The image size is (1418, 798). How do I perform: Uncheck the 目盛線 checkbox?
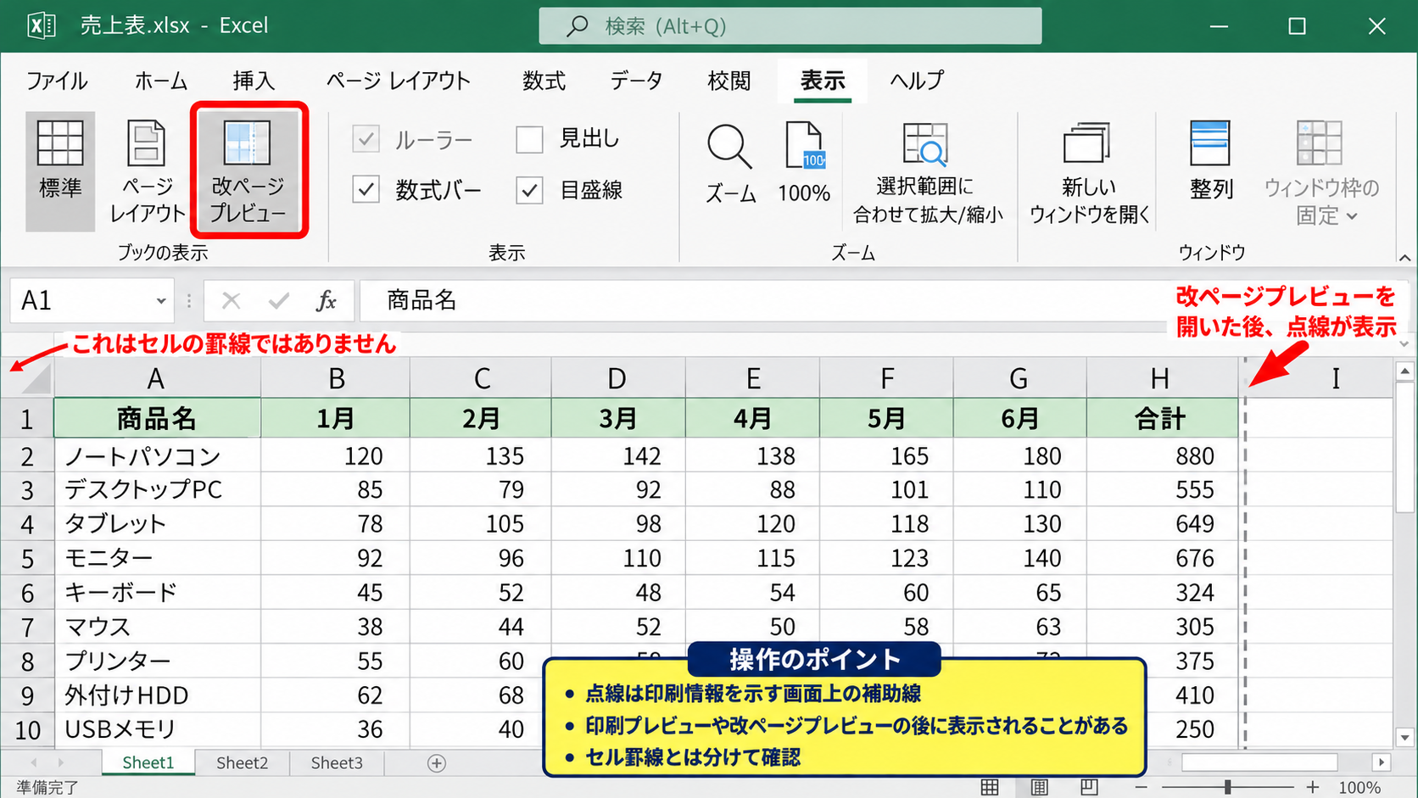(x=529, y=189)
